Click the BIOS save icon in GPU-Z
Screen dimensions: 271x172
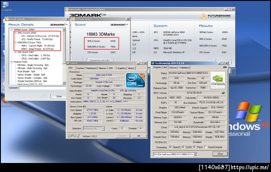[223, 93]
